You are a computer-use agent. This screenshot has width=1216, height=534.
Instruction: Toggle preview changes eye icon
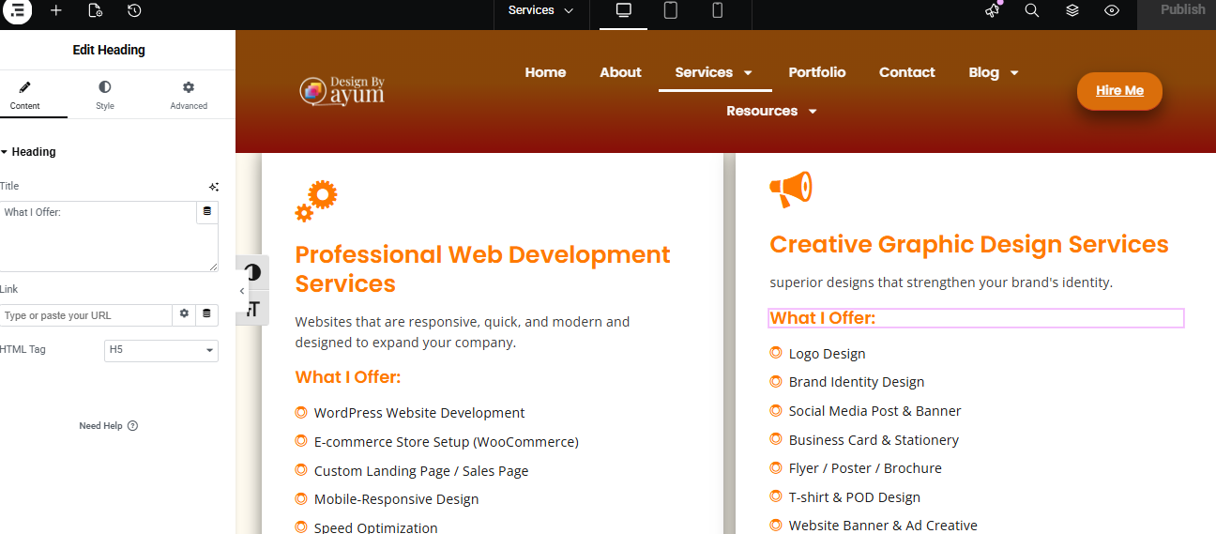tap(1112, 10)
